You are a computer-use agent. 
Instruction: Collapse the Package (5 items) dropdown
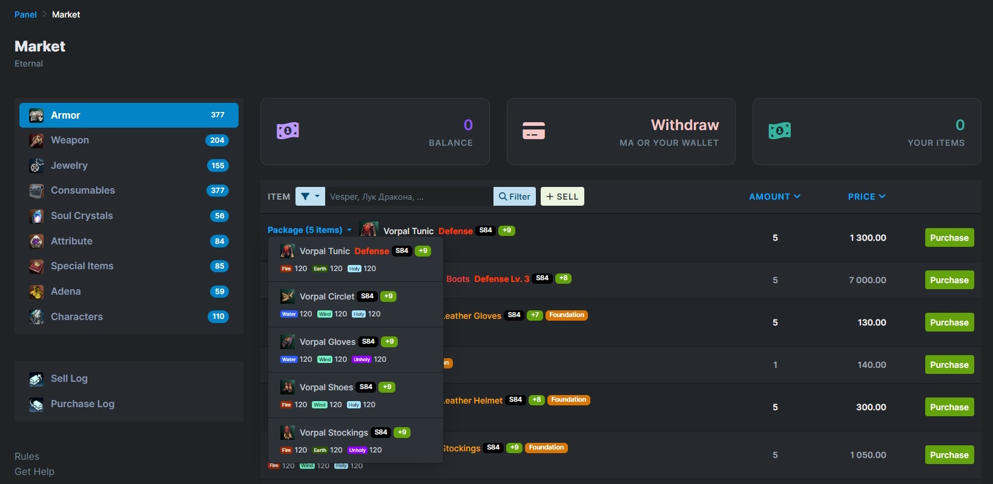pyautogui.click(x=309, y=231)
